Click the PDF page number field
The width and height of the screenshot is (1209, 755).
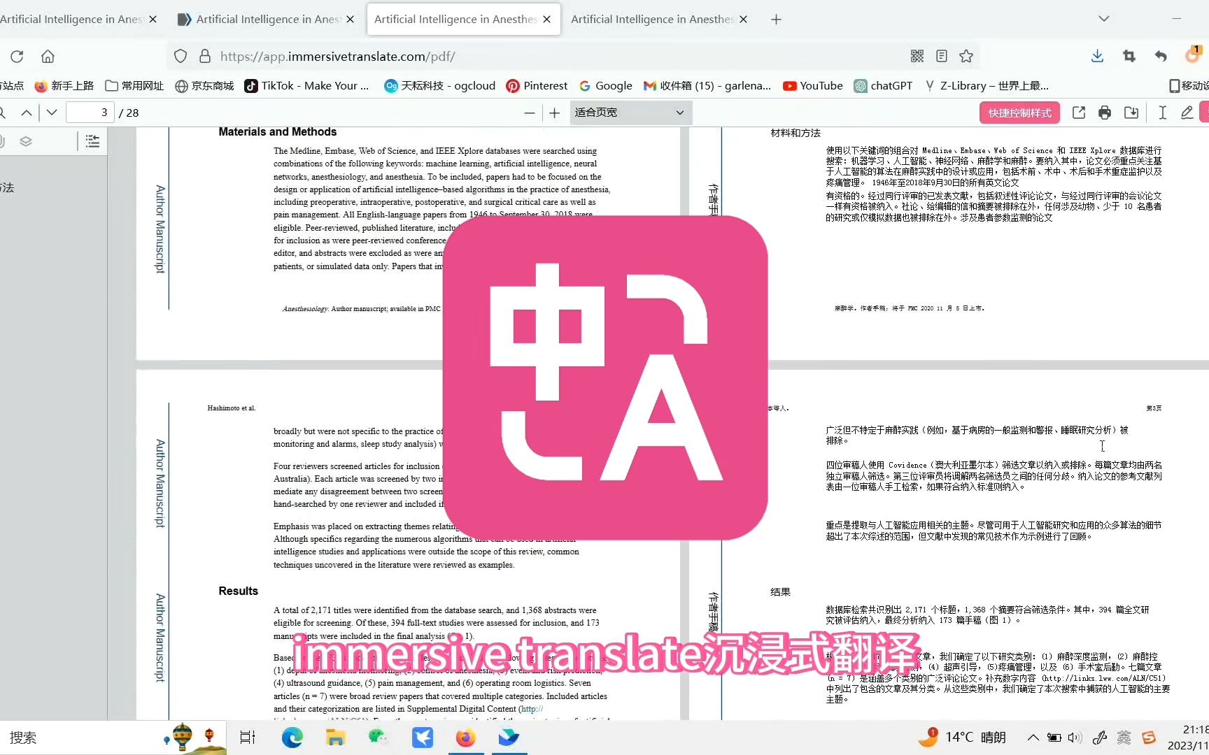click(x=90, y=113)
